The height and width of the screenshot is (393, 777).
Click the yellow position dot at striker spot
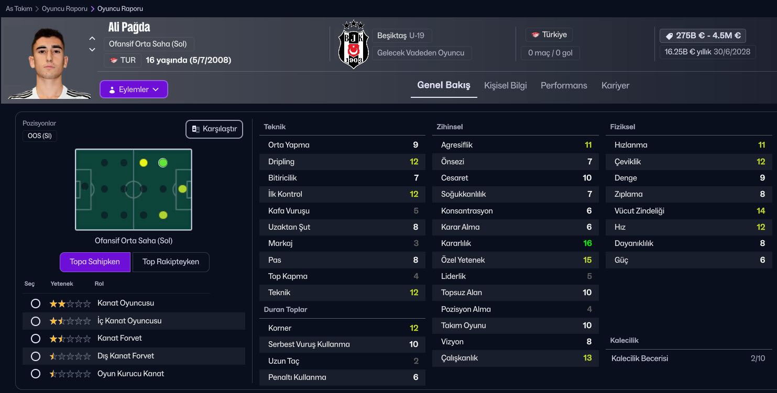point(182,189)
